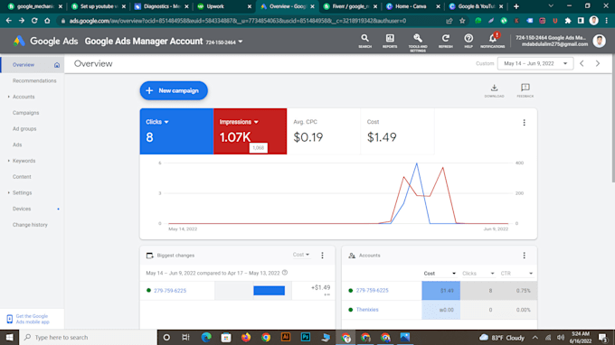Select the Avg. CPC metric tile
Screen dimensions: 615x345
click(324, 131)
